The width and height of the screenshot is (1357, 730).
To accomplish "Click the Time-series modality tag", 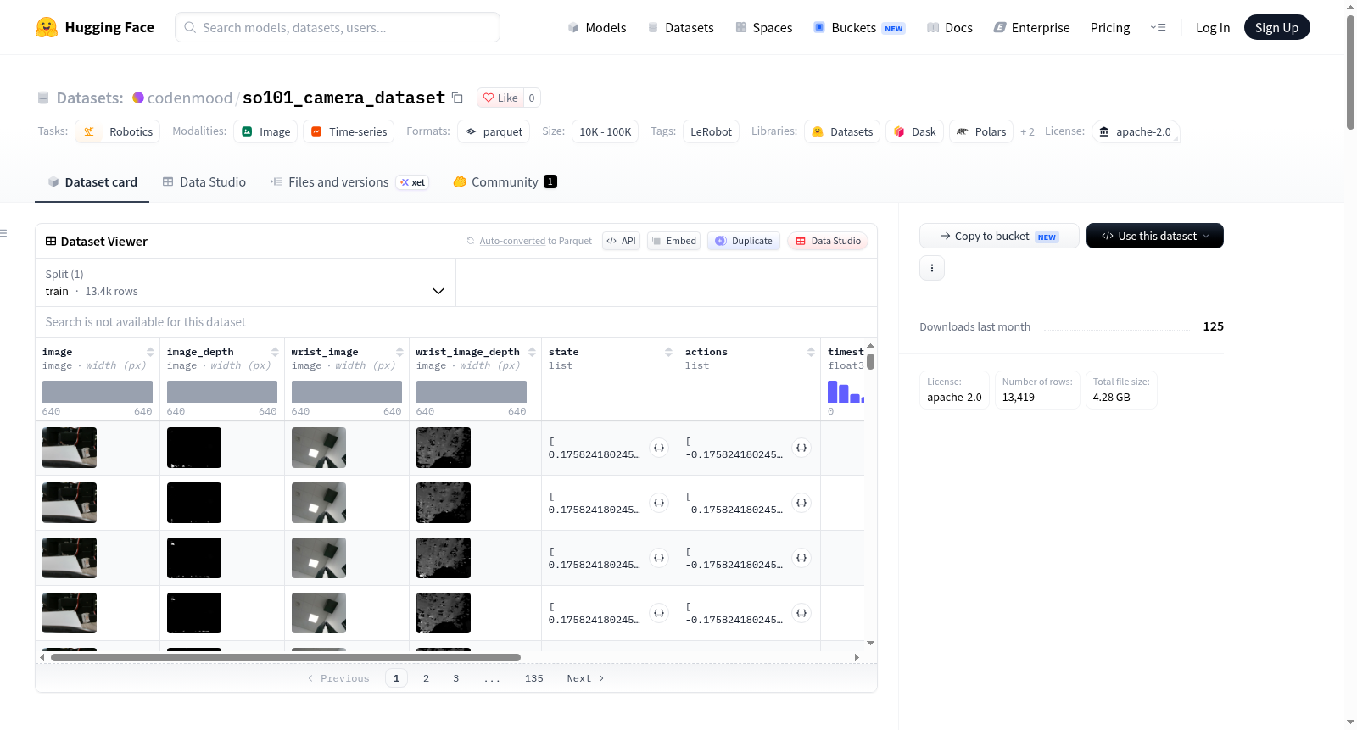I will point(349,131).
